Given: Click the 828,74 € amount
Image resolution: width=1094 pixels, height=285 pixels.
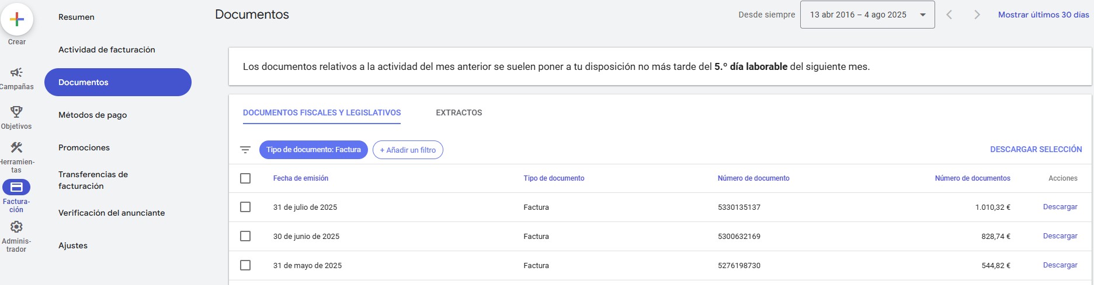Looking at the screenshot, I should [x=996, y=236].
